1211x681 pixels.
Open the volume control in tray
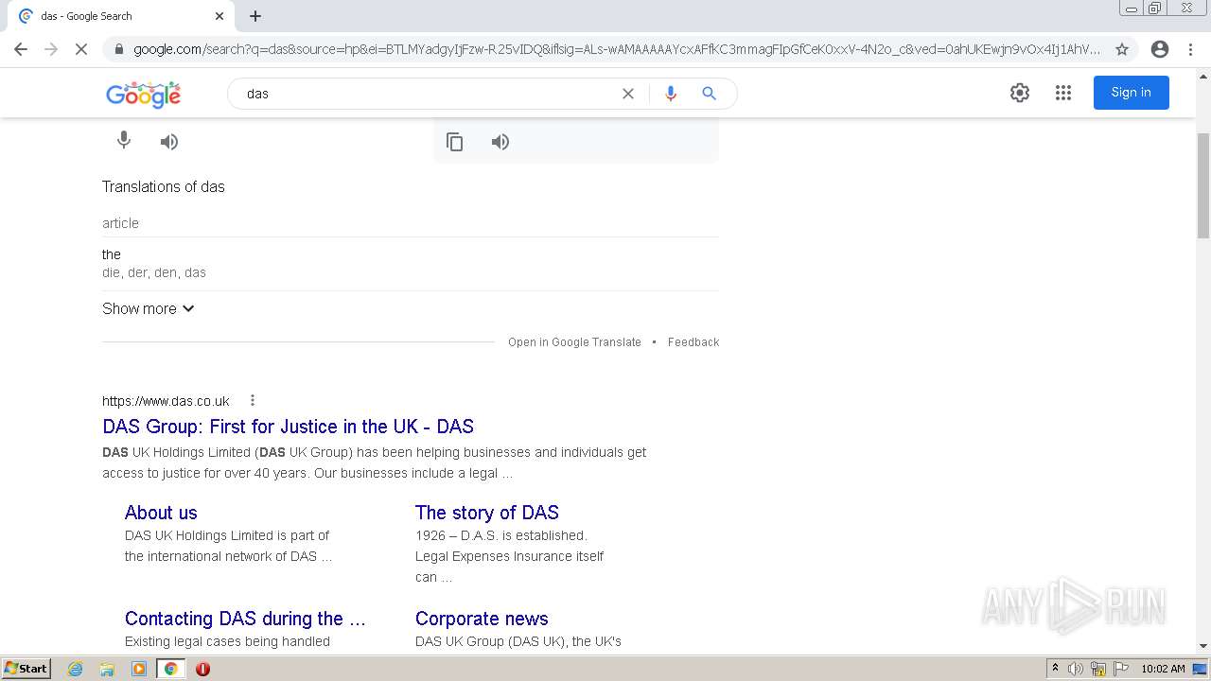(x=1076, y=669)
